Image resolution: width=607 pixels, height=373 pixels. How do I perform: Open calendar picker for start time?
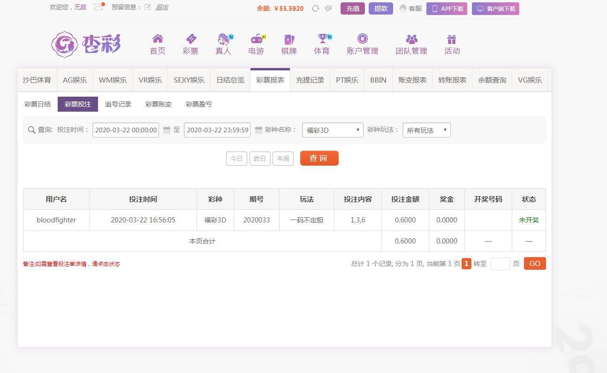(167, 130)
